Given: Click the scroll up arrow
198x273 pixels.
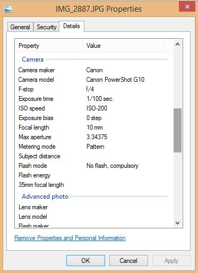Looking at the screenshot, I should pos(177,44).
